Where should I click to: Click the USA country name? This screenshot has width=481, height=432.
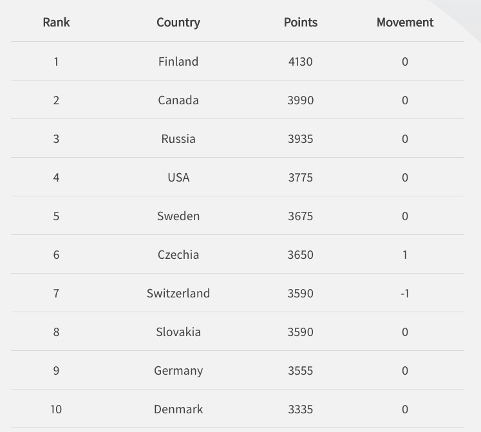coord(178,178)
